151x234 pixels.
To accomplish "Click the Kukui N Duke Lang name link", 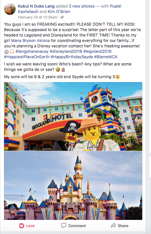I will coord(36,6).
